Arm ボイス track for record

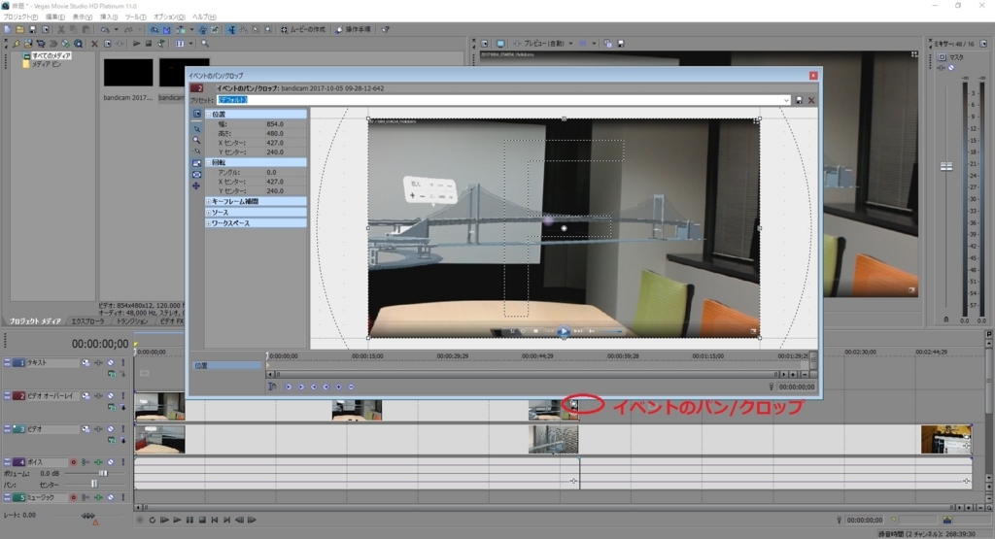[73, 462]
